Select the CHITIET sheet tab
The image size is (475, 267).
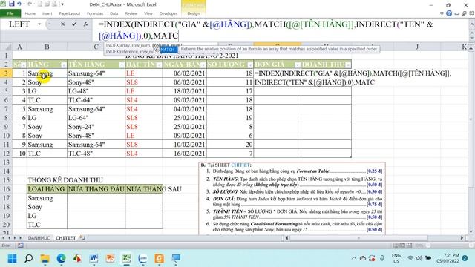(x=65, y=238)
